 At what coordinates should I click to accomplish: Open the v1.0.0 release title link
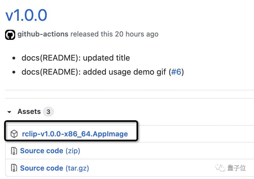(x=26, y=15)
